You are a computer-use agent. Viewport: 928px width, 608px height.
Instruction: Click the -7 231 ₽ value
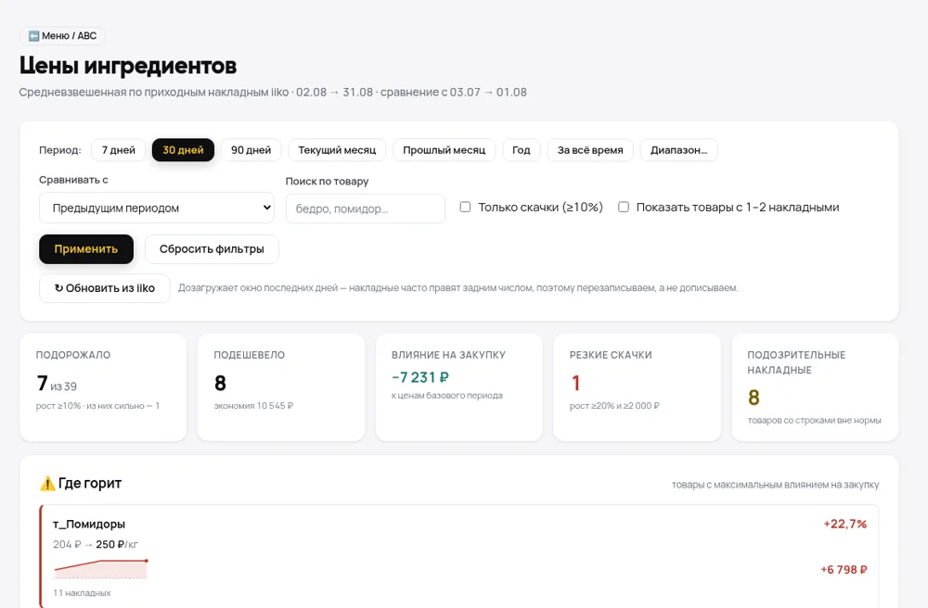click(420, 377)
